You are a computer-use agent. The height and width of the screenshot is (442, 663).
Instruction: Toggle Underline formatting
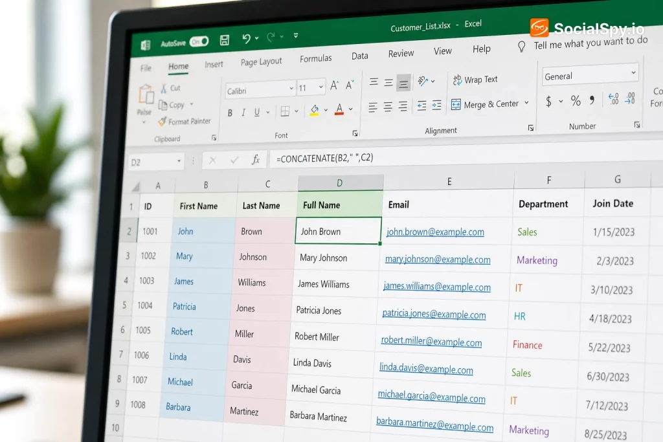click(x=256, y=112)
